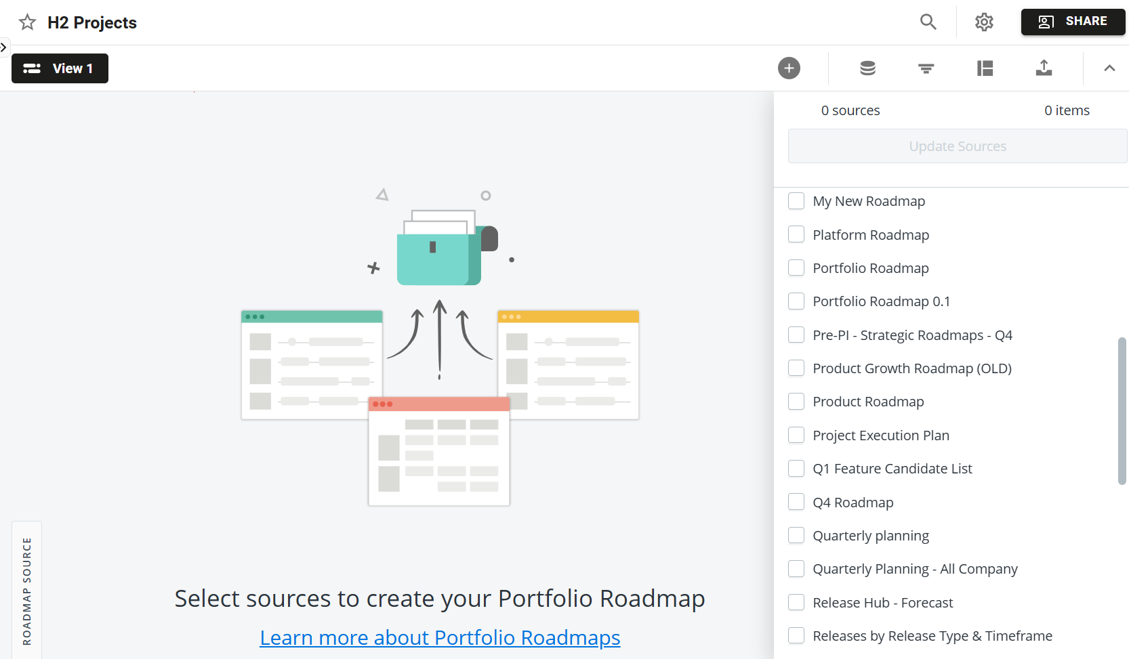Open search with the magnifier icon

(928, 22)
